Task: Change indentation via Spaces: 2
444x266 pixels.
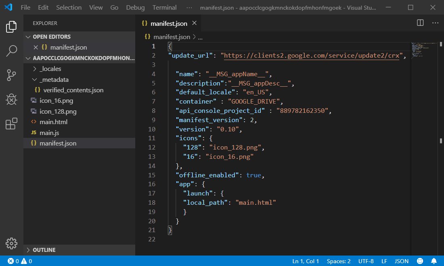Action: pyautogui.click(x=338, y=261)
